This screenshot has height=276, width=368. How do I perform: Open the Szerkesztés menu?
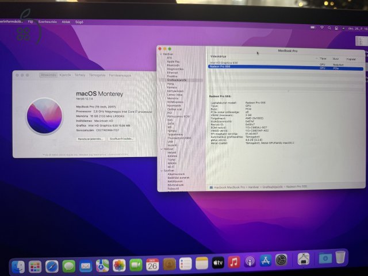[x=47, y=22]
